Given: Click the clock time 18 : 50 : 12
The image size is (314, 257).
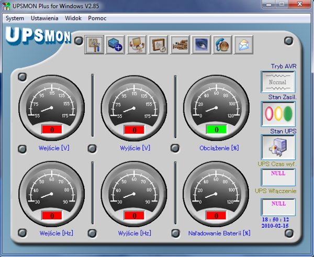Looking at the screenshot, I should pos(275,219).
